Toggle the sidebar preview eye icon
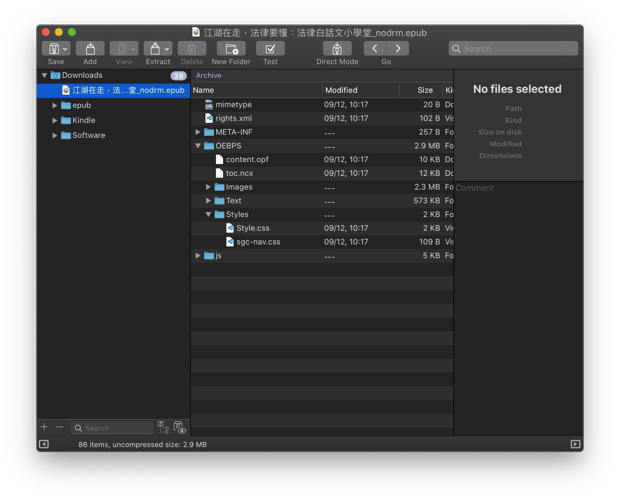The image size is (620, 500). 180,428
